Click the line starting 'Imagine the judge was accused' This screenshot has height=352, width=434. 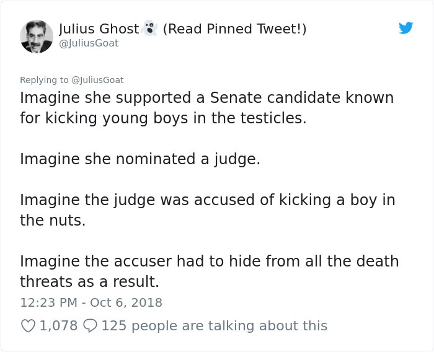click(x=207, y=200)
